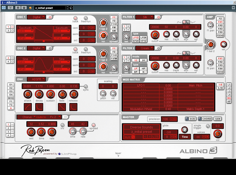Select envelope tab MOD
Image resolution: width=236 pixels, height=175 pixels.
[x=11, y=98]
